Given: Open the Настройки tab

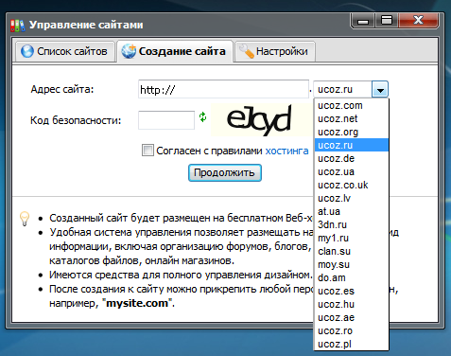Looking at the screenshot, I should 275,51.
